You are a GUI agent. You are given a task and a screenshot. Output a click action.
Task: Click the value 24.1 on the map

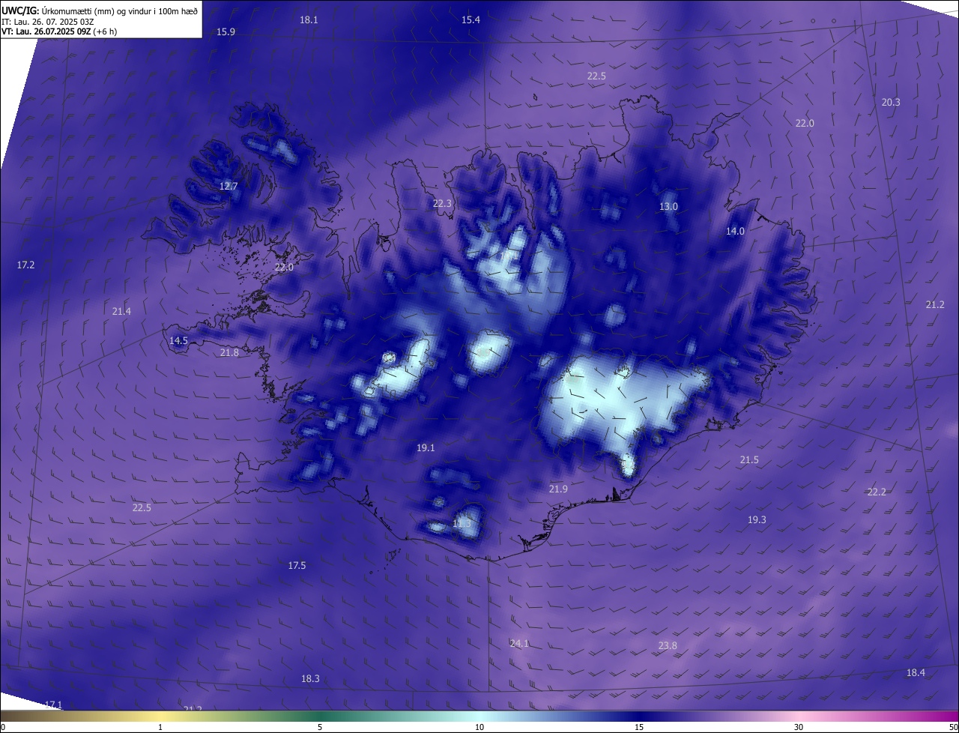coord(519,643)
